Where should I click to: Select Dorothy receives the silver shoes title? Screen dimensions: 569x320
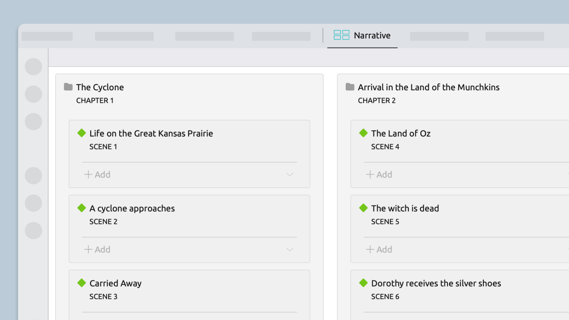[x=436, y=284]
